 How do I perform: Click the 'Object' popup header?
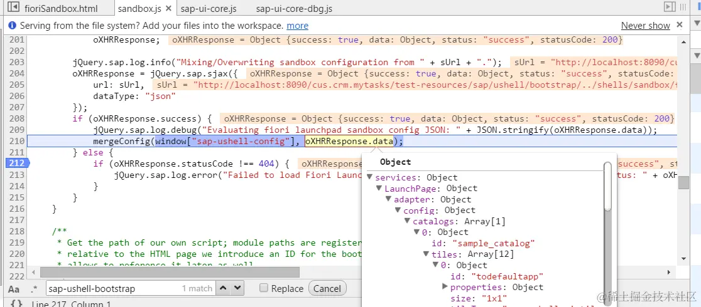[395, 162]
